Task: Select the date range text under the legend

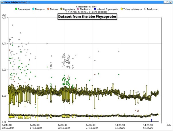Action: pos(86,12)
